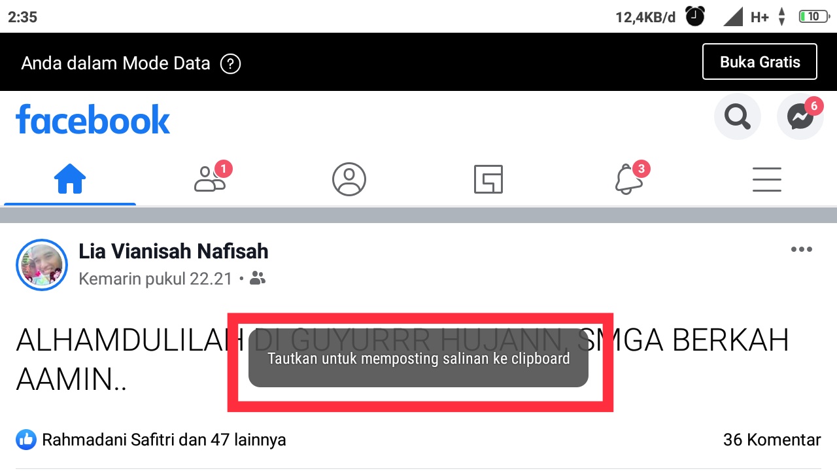Open the Marketplace/pages flag icon tab
837x471 pixels.
[488, 179]
